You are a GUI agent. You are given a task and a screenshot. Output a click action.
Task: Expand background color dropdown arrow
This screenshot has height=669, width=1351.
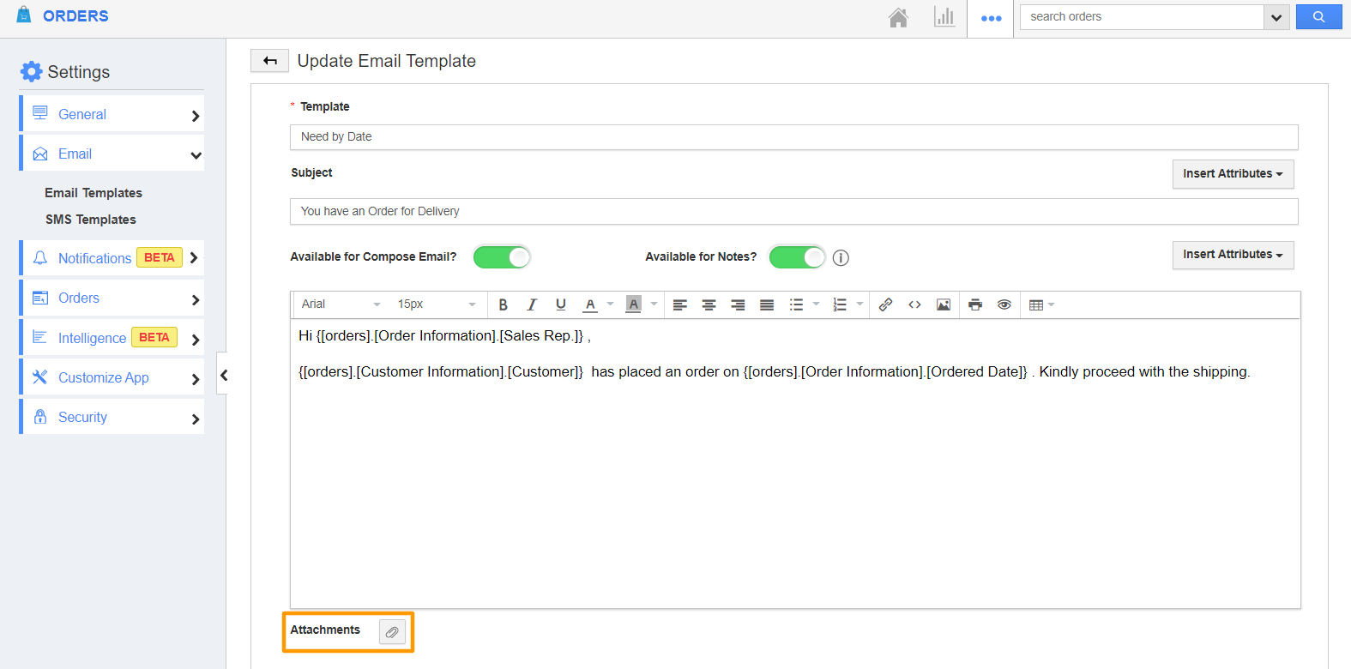click(654, 304)
